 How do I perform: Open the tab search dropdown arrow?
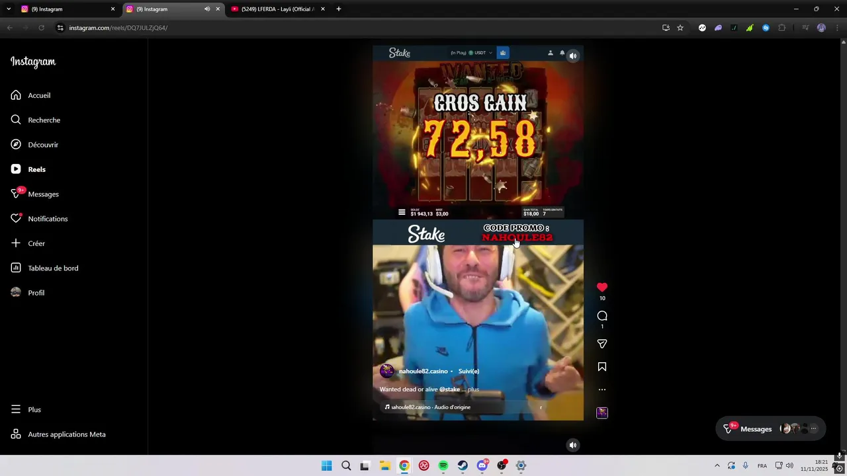(x=9, y=9)
